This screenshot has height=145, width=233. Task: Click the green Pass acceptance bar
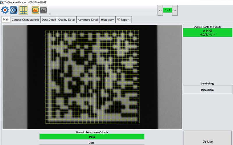coord(92,137)
